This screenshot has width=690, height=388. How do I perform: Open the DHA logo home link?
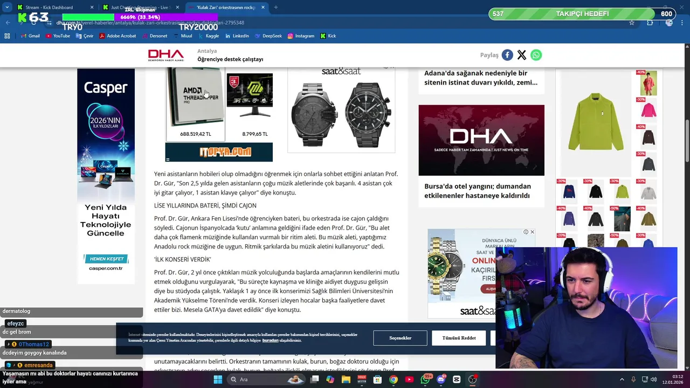coord(166,56)
